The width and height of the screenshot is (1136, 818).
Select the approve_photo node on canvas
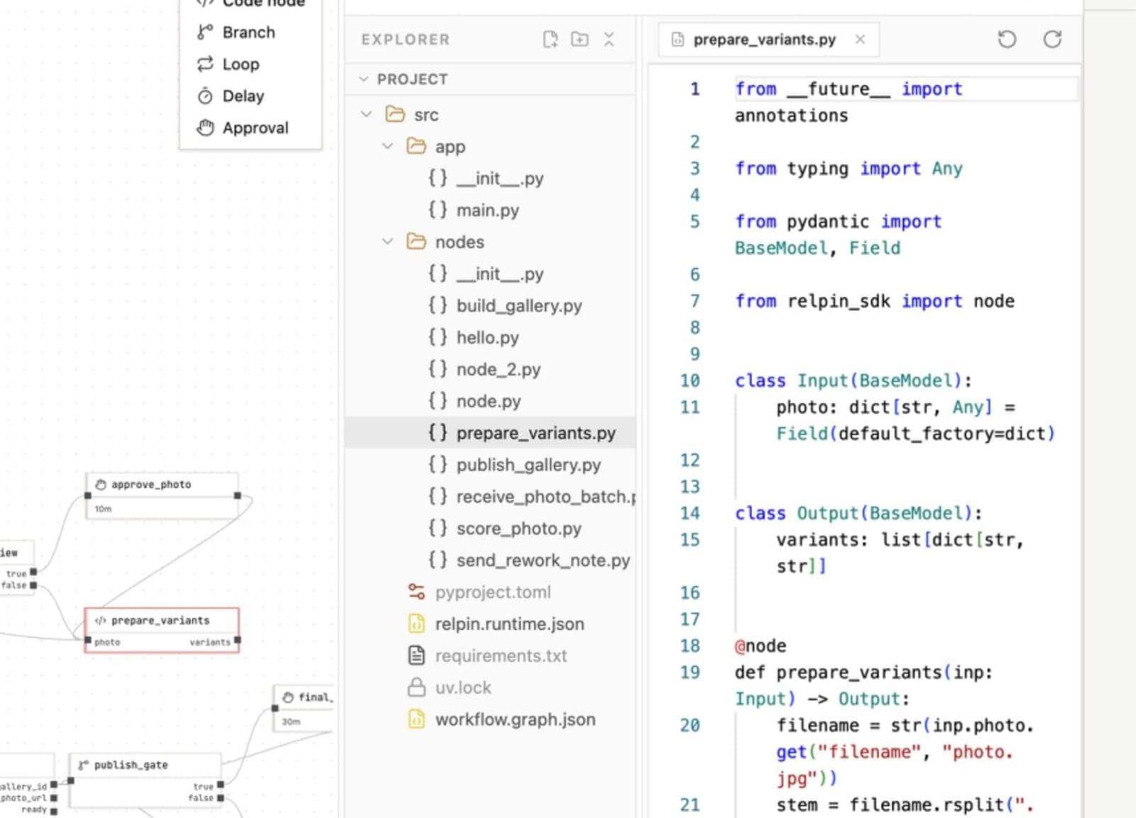(162, 496)
